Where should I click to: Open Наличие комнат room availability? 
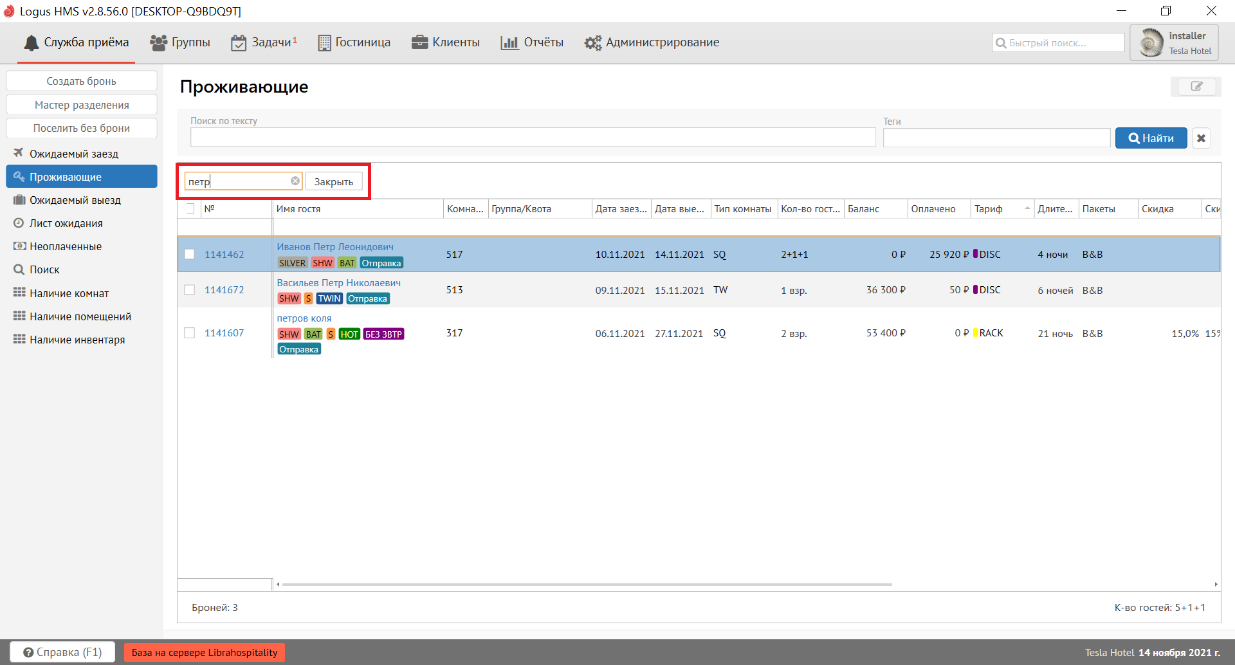[69, 293]
